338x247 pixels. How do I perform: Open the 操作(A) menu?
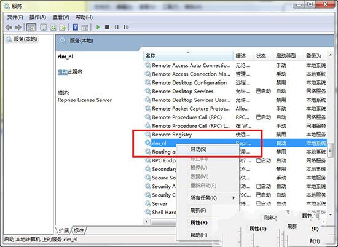pos(37,17)
